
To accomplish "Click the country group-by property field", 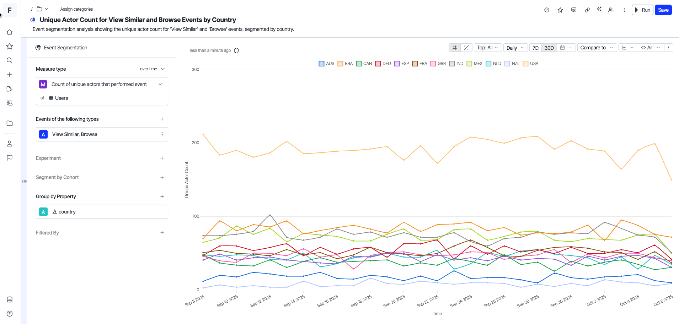I will coord(102,212).
